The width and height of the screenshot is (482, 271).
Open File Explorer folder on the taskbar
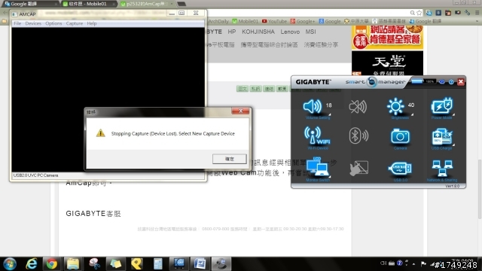click(x=73, y=264)
